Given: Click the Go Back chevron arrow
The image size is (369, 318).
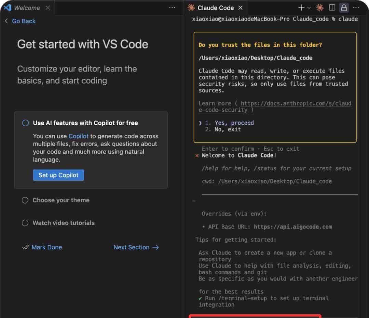Looking at the screenshot, I should [x=6, y=21].
